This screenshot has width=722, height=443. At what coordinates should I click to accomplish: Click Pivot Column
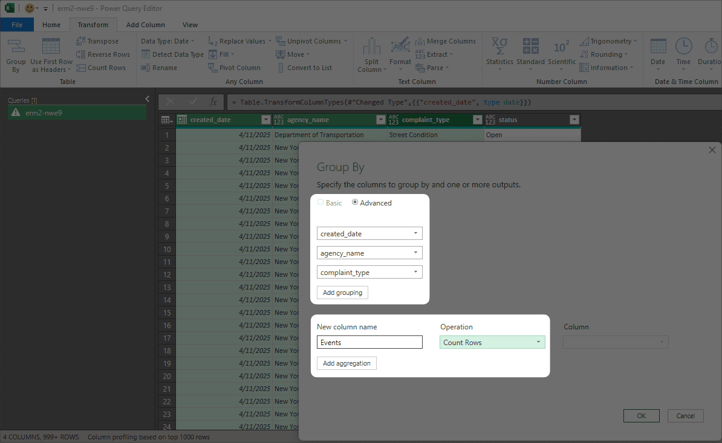(x=235, y=68)
